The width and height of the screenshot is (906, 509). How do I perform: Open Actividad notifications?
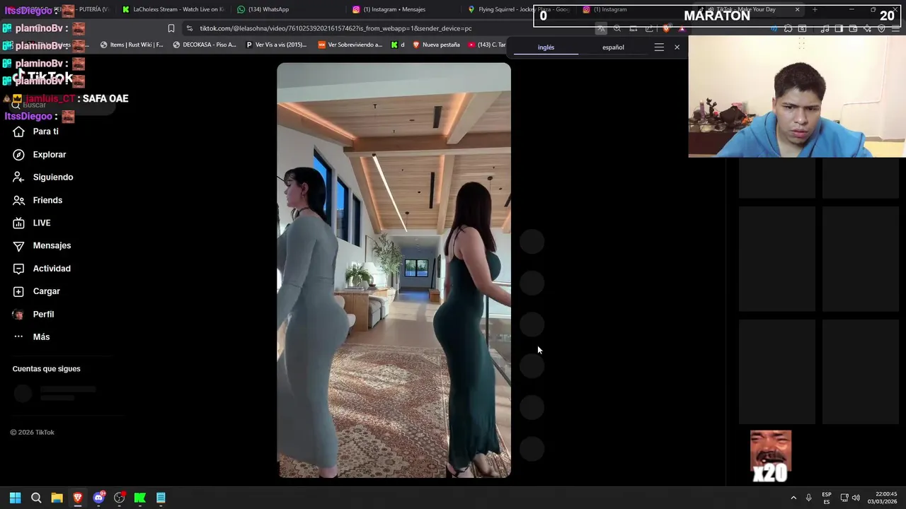click(52, 269)
